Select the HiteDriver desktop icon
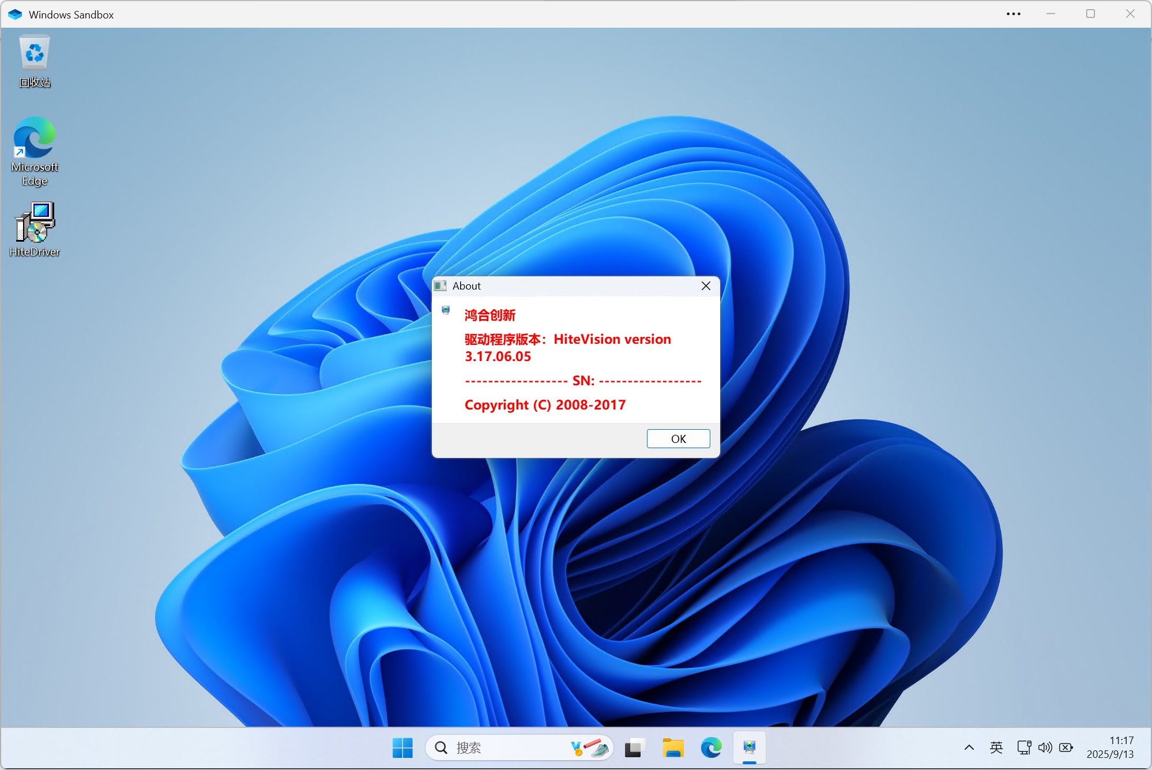 35,229
